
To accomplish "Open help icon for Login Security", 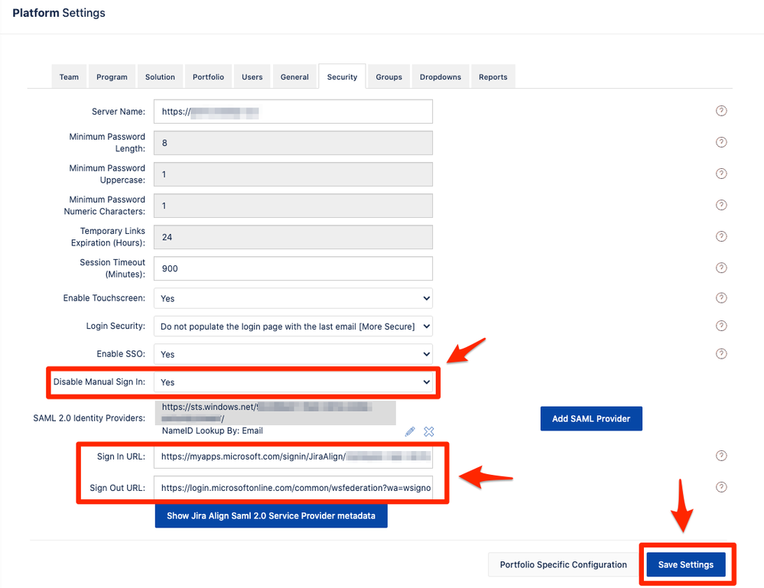I will [721, 326].
